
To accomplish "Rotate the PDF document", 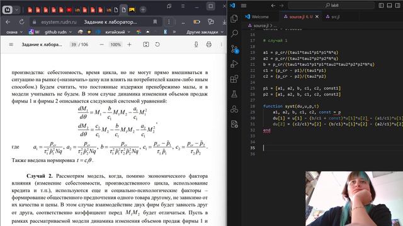I will [157, 45].
